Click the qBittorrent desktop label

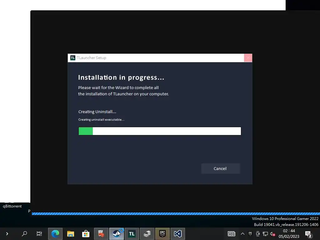(x=12, y=206)
